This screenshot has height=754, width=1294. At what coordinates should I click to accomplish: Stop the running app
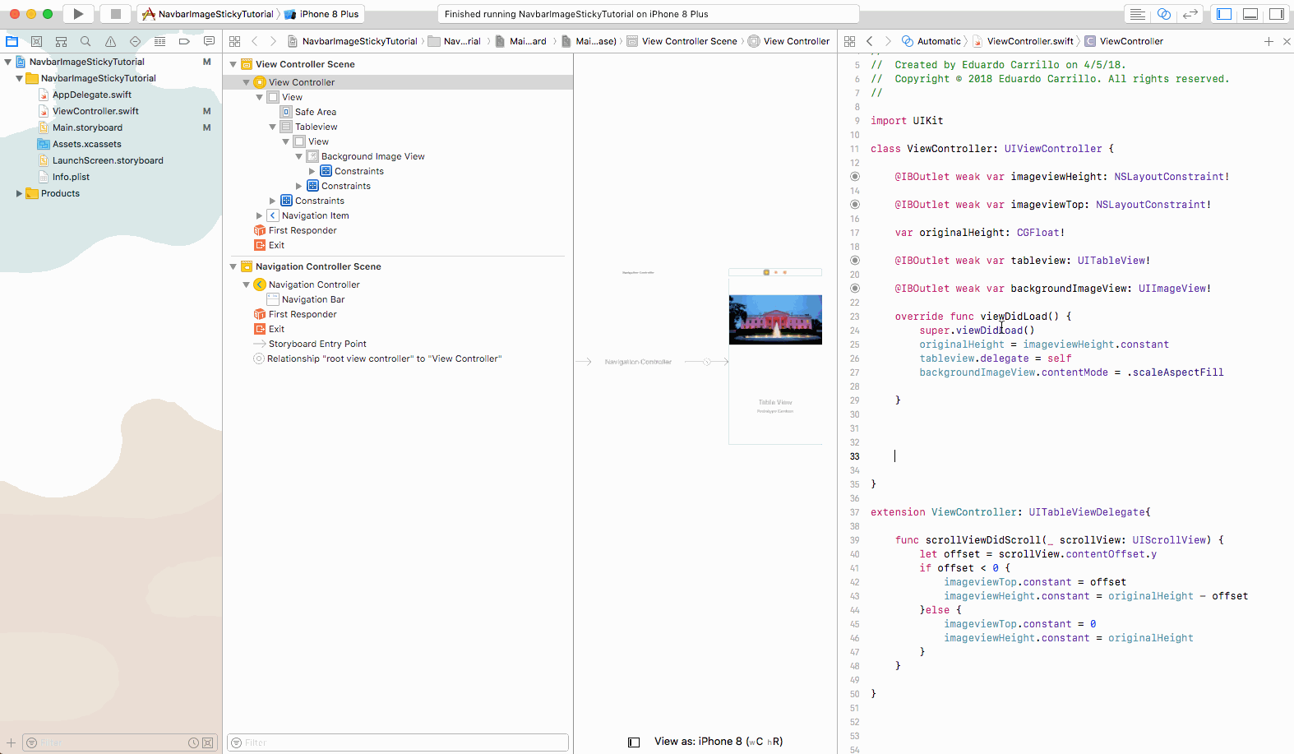(116, 14)
